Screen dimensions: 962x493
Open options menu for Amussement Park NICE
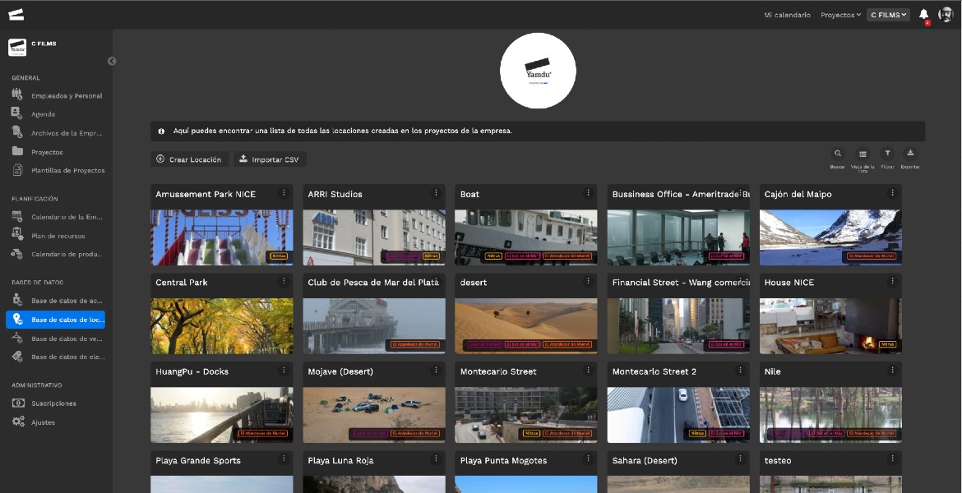click(284, 193)
